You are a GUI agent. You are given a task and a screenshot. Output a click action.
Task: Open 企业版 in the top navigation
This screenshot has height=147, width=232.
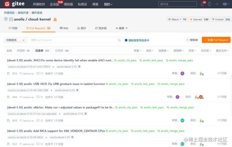coord(54,4)
